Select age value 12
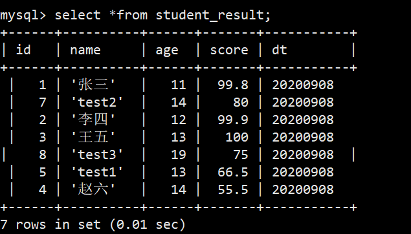This screenshot has width=411, height=234. coord(179,120)
